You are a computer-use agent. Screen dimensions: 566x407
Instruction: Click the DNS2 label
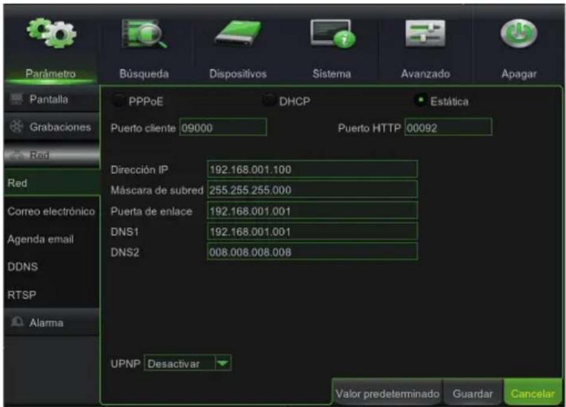point(124,252)
